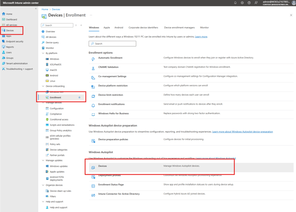Viewport: 296px width, 212px height.
Task: Open Devices under Windows Autopilot
Action: point(191,167)
